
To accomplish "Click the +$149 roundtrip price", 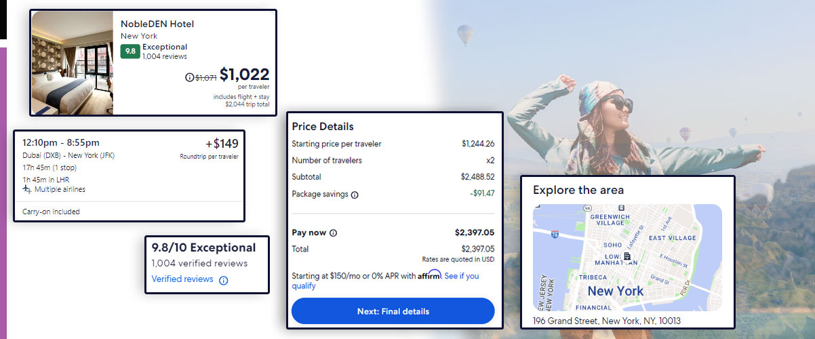I will pyautogui.click(x=222, y=143).
